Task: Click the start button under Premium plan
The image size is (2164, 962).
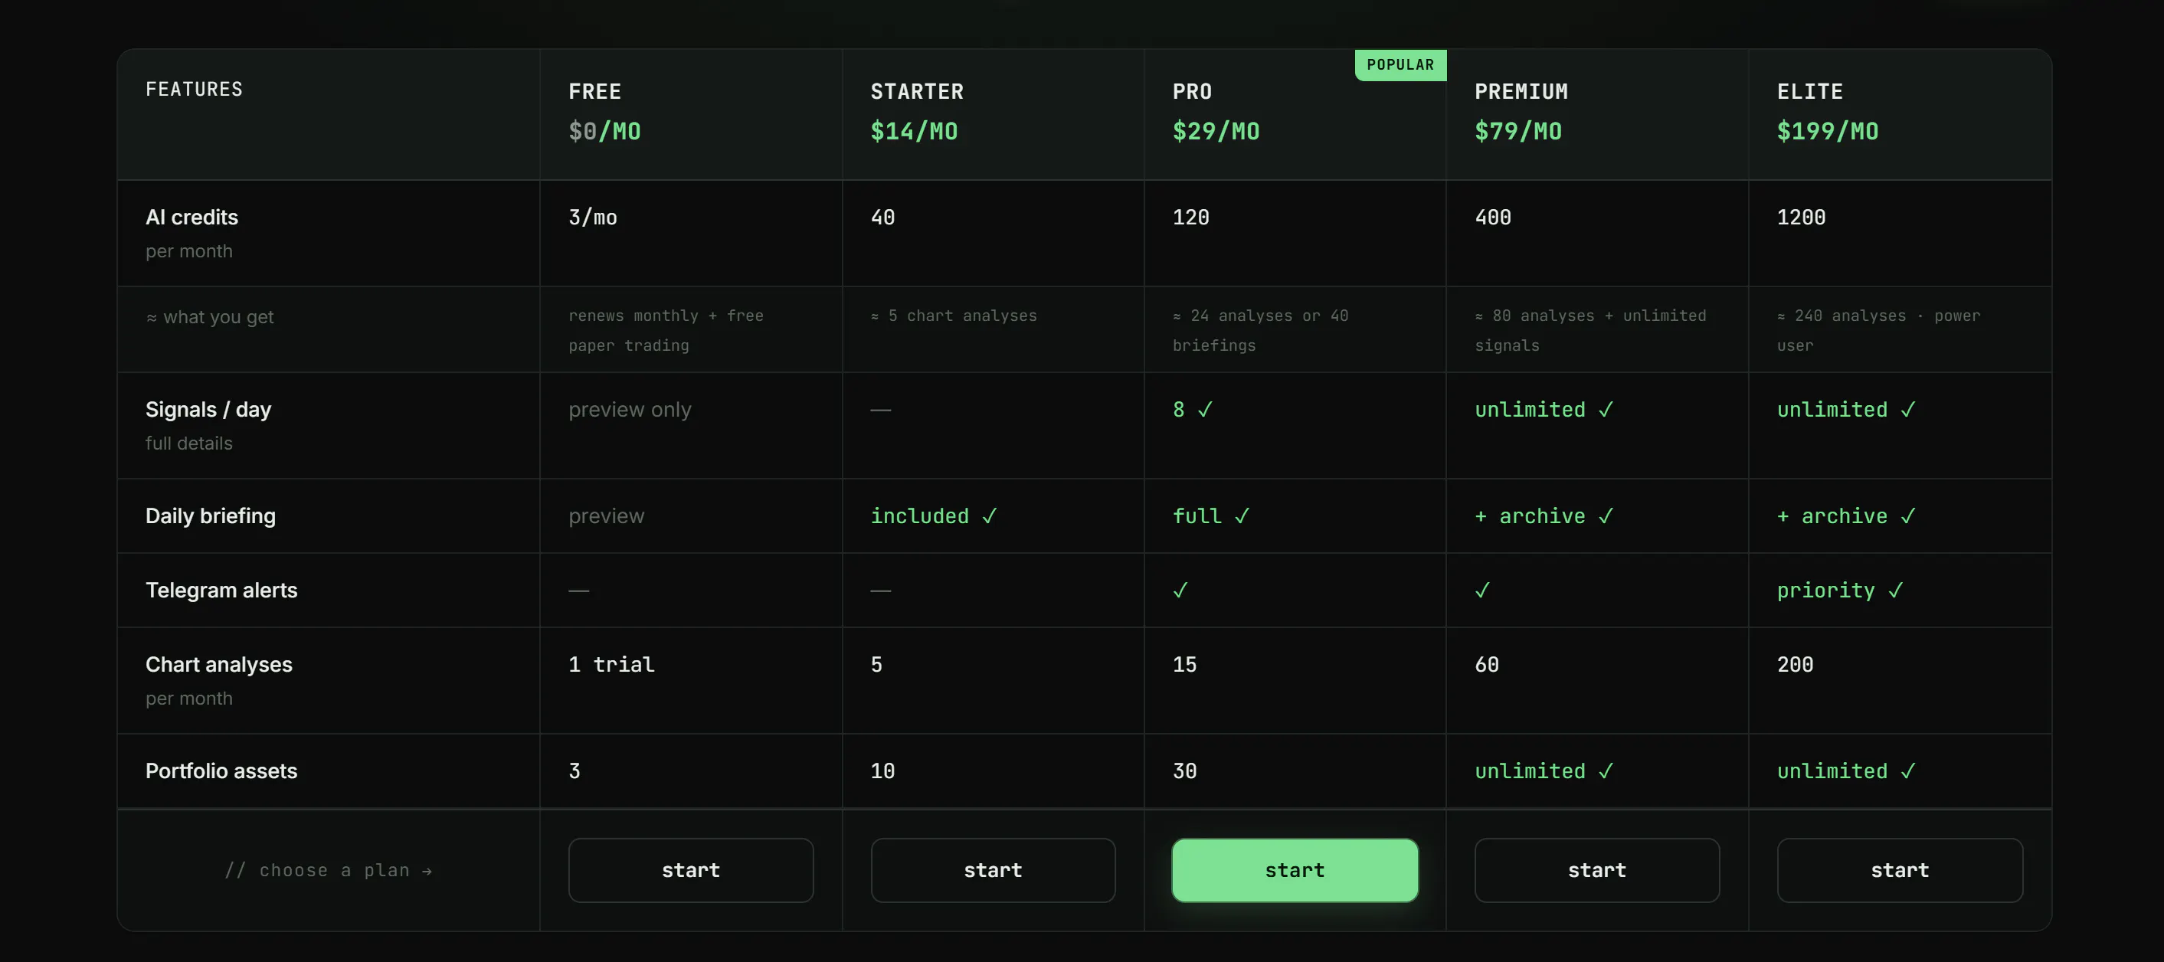Action: (x=1597, y=869)
